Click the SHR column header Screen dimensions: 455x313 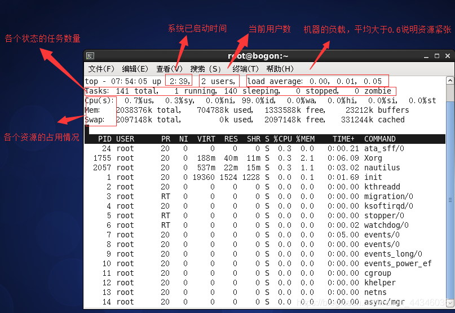[x=254, y=139]
